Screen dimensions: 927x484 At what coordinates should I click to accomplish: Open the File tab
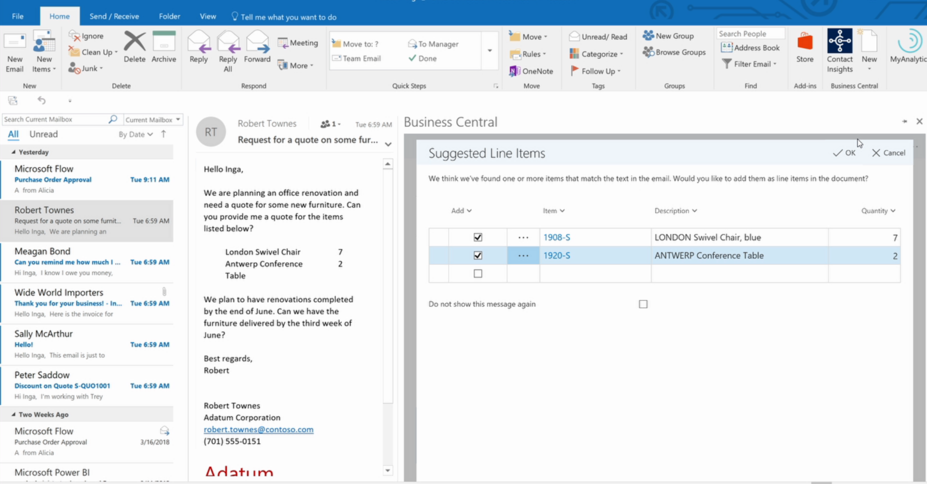pos(17,16)
